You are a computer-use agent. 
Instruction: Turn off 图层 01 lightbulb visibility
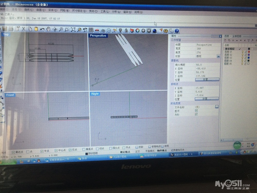pyautogui.click(x=242, y=52)
